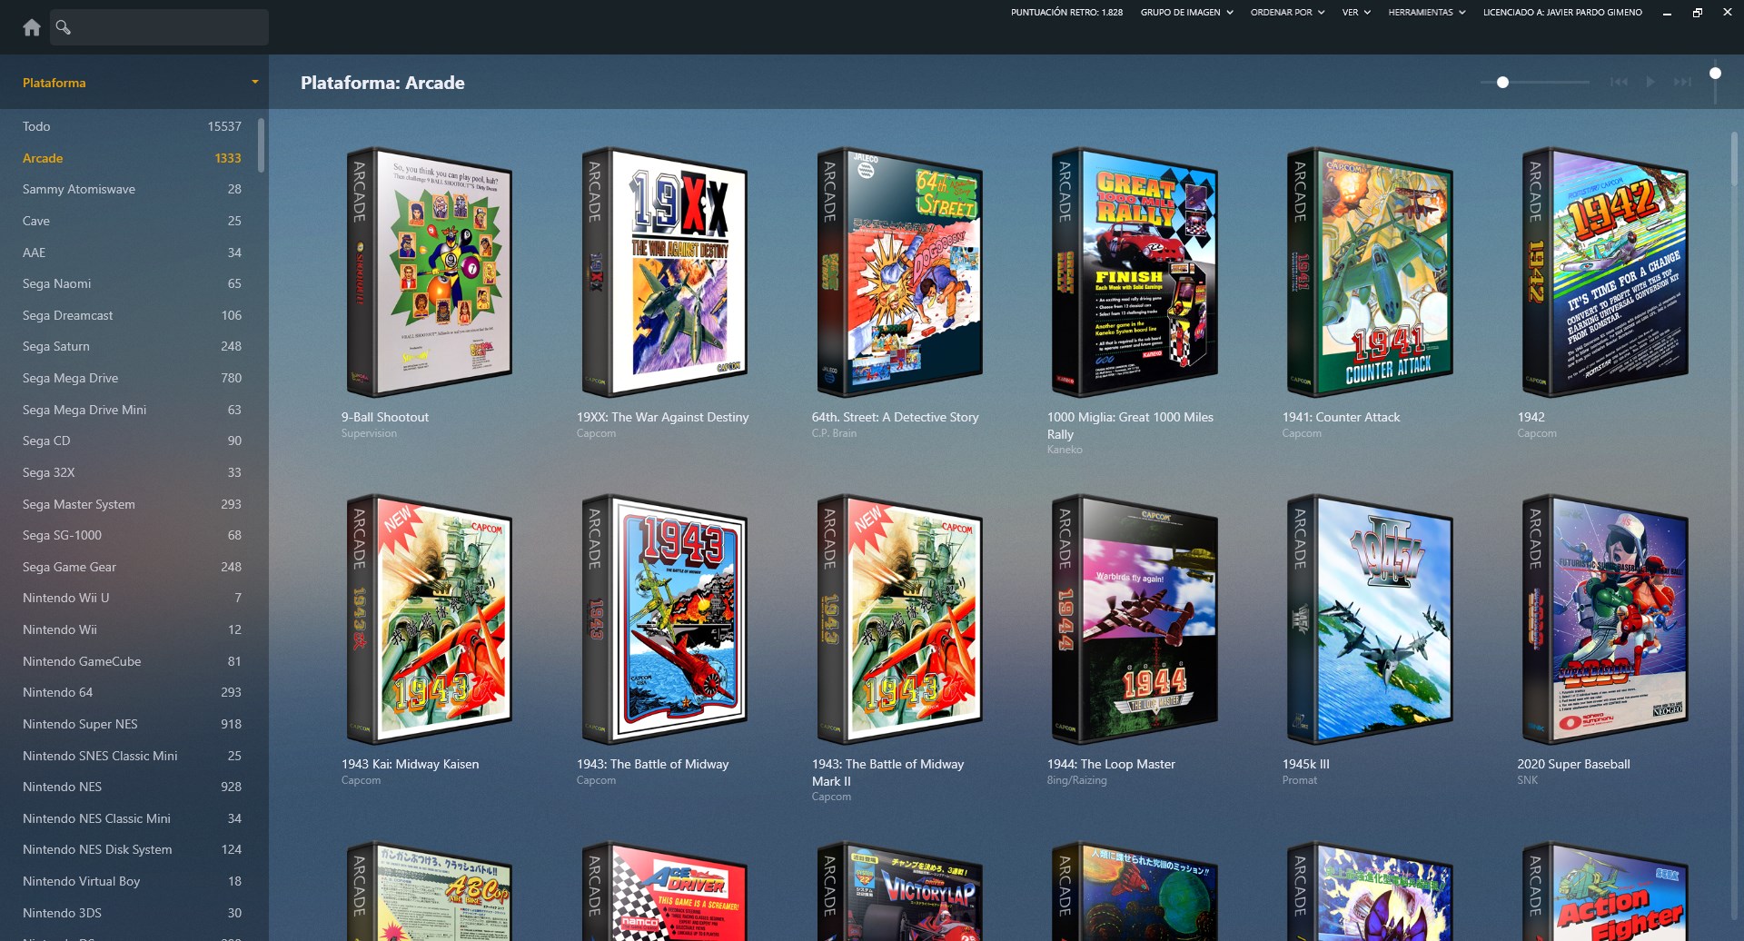Viewport: 1744px width, 941px height.
Task: Click the vertical volume slider knob
Action: (1715, 74)
